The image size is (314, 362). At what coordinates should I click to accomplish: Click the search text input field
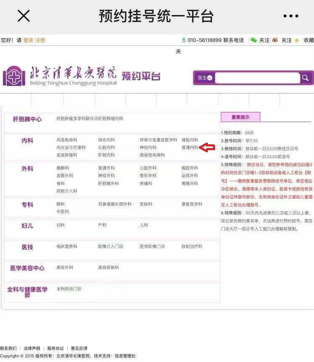pos(257,78)
